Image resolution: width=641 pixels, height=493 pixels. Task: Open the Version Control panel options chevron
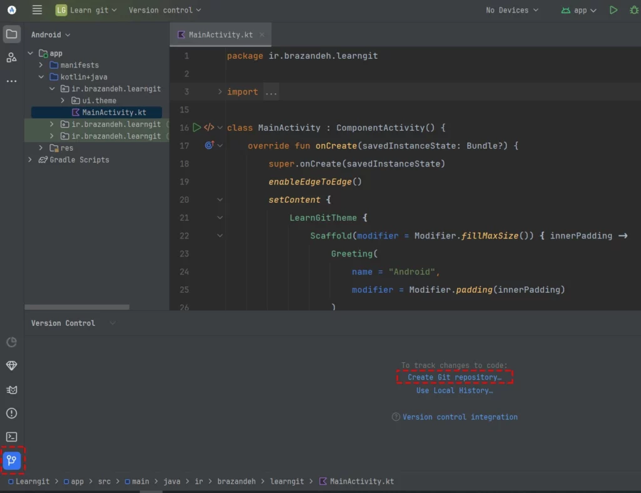[x=113, y=323]
